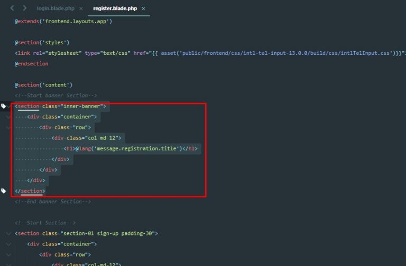Collapse the second div class="row" block

(8, 254)
